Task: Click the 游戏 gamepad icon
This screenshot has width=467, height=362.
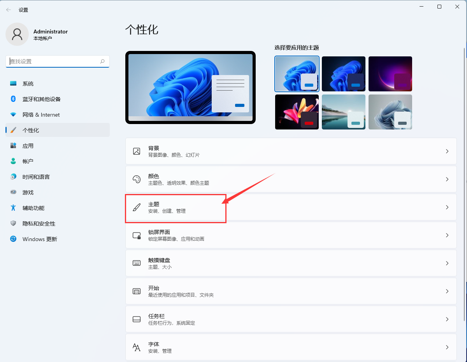Action: pos(13,192)
